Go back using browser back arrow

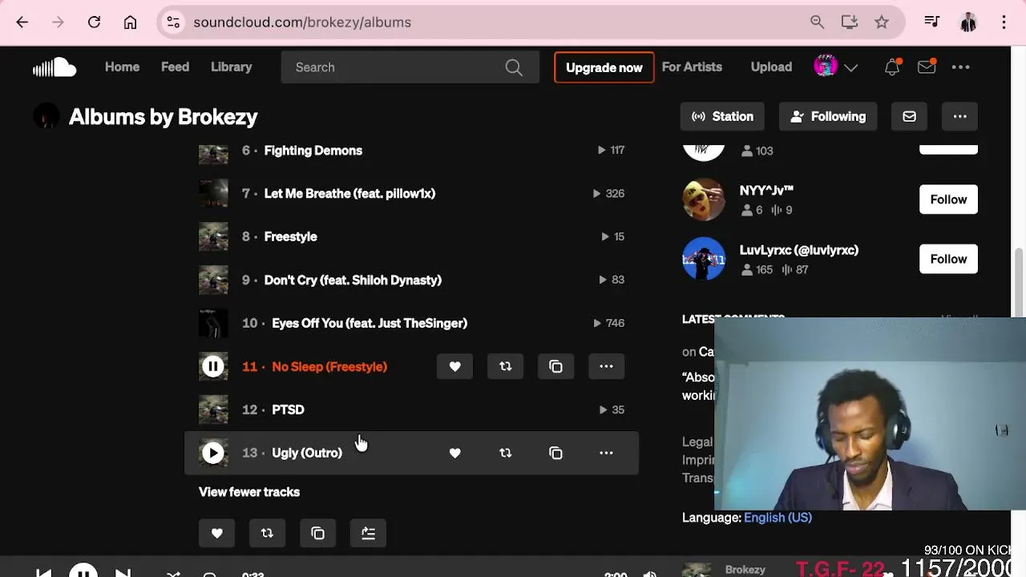pos(22,22)
